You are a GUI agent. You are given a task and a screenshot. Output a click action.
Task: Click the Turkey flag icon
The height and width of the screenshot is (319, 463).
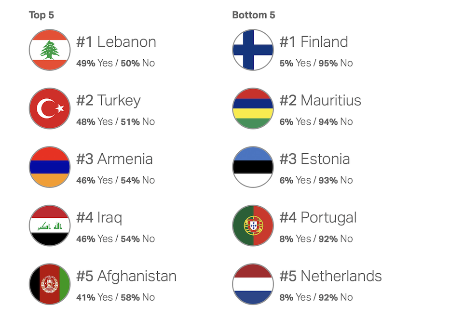50,108
